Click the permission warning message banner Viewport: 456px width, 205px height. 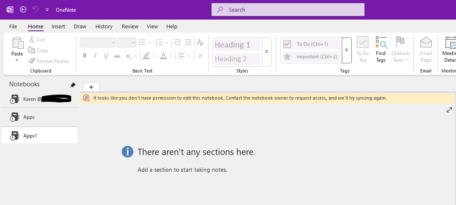267,98
